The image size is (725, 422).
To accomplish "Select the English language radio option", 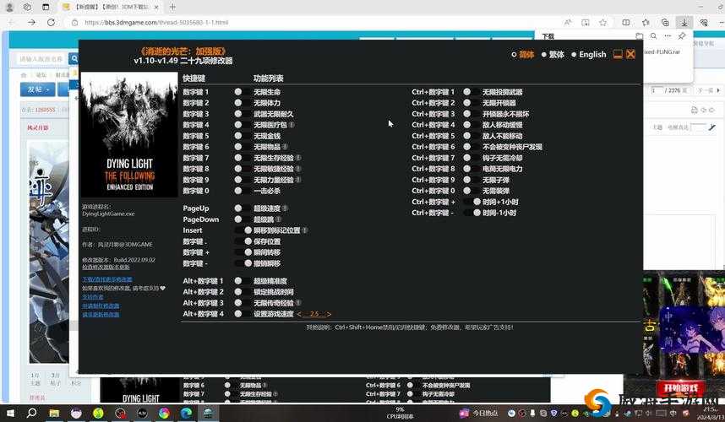I will tap(588, 55).
